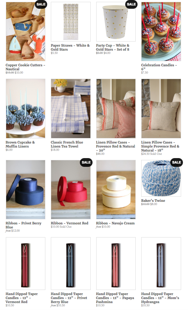Viewport: 188px width, 310px height.
Task: Click SALE badge on Vermont Red ribbon
Action: tap(86, 162)
